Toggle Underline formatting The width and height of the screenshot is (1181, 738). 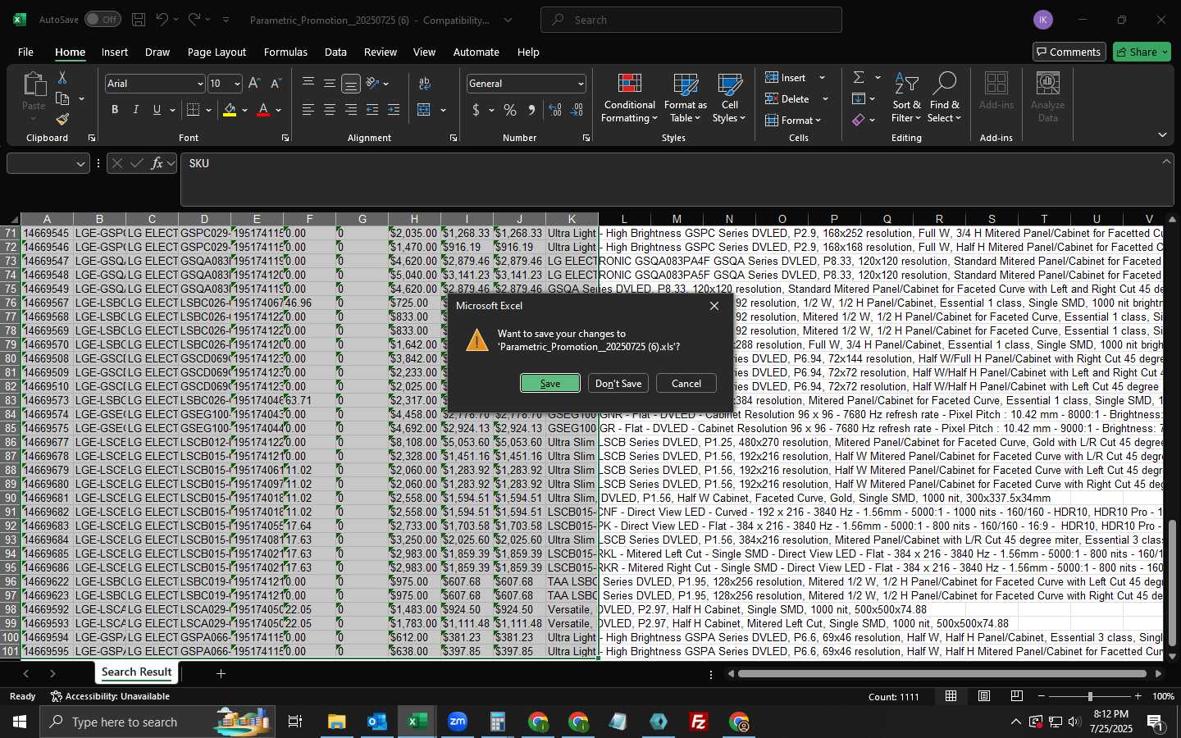pyautogui.click(x=157, y=110)
